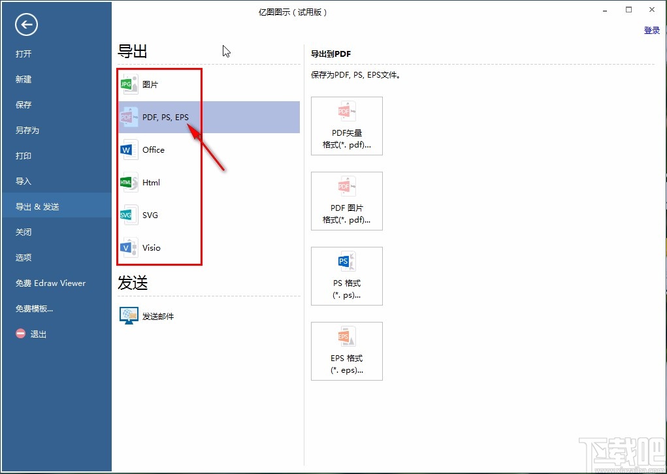
Task: Select the Office export icon
Action: point(128,150)
